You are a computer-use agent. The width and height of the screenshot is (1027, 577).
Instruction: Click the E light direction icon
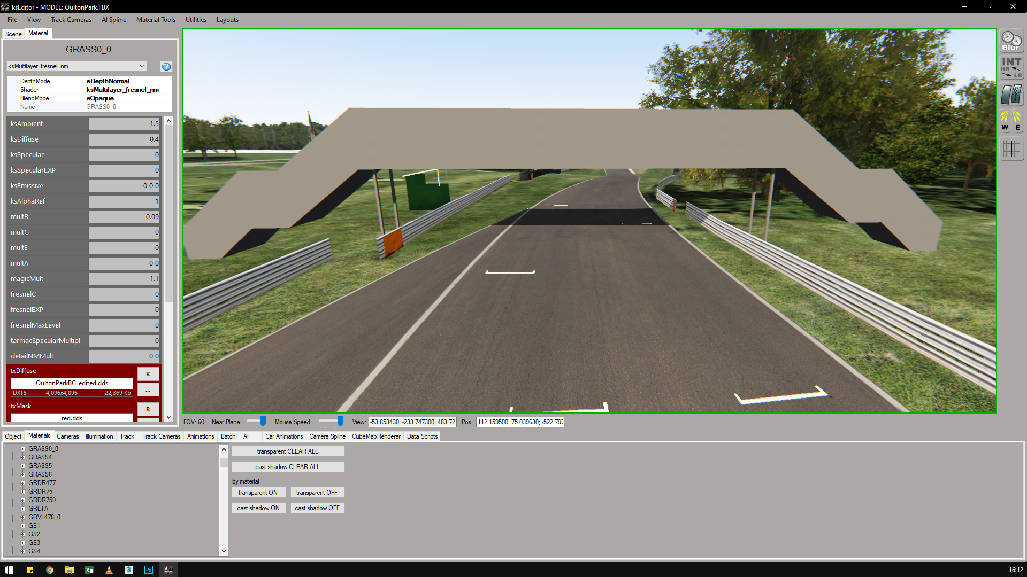pyautogui.click(x=1017, y=121)
